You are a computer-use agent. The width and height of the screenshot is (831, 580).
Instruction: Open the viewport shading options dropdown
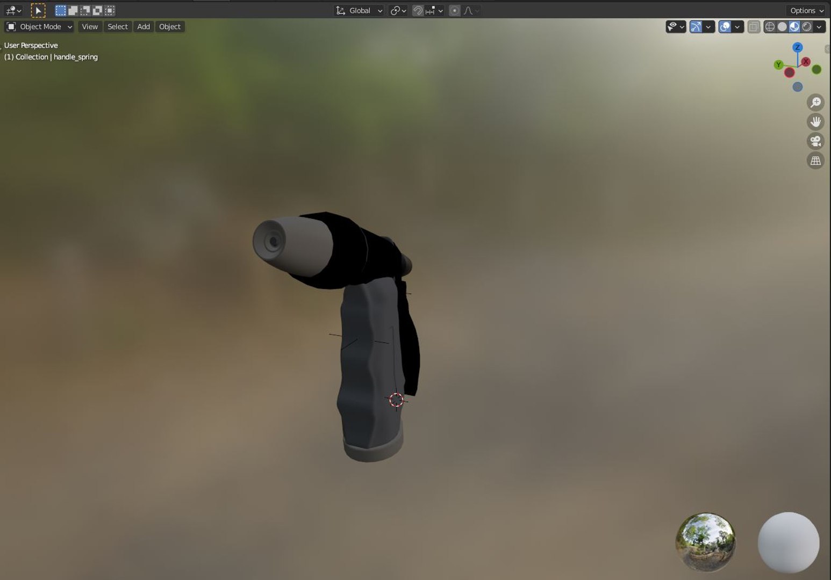(819, 26)
